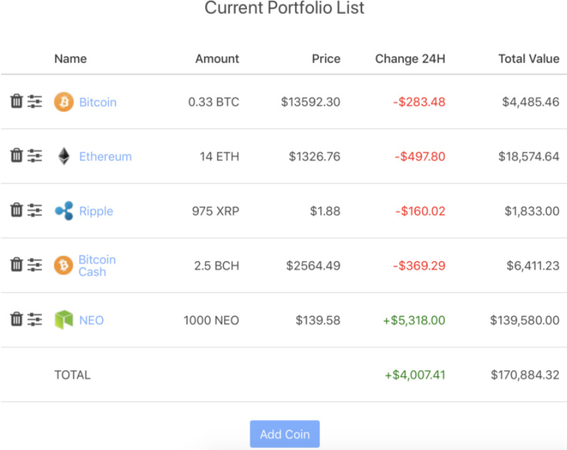The width and height of the screenshot is (567, 450).
Task: Adjust NEO with its sliders icon
Action: pyautogui.click(x=35, y=320)
